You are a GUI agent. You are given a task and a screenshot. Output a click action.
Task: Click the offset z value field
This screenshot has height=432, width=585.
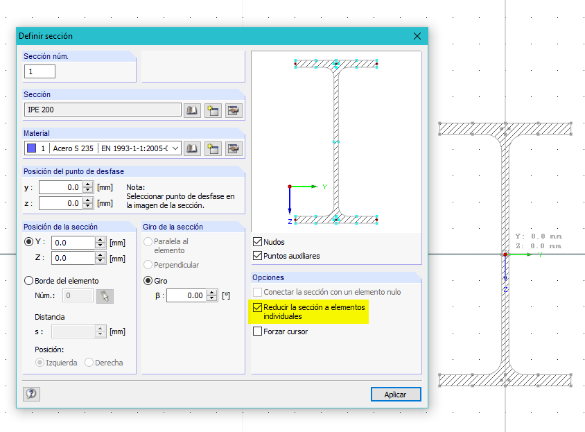coord(61,203)
